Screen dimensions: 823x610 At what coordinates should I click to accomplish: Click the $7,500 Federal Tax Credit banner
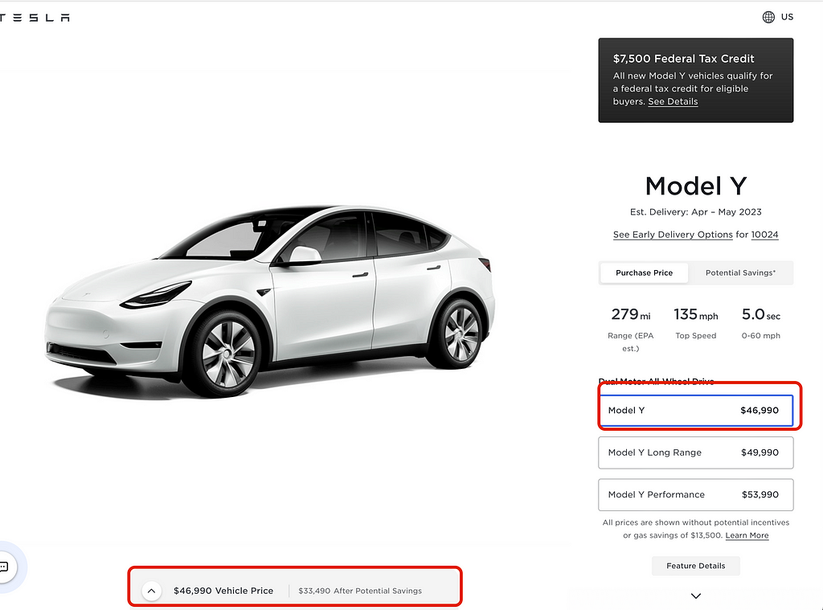(695, 80)
